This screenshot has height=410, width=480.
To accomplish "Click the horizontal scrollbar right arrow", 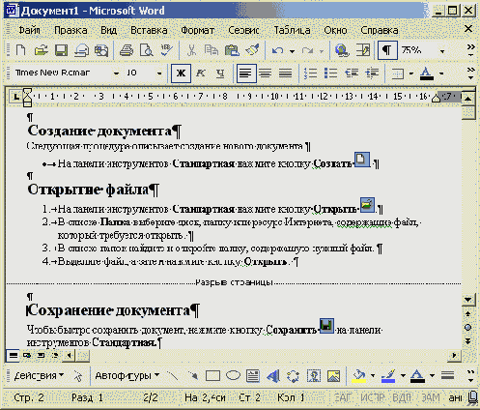I will pos(455,356).
